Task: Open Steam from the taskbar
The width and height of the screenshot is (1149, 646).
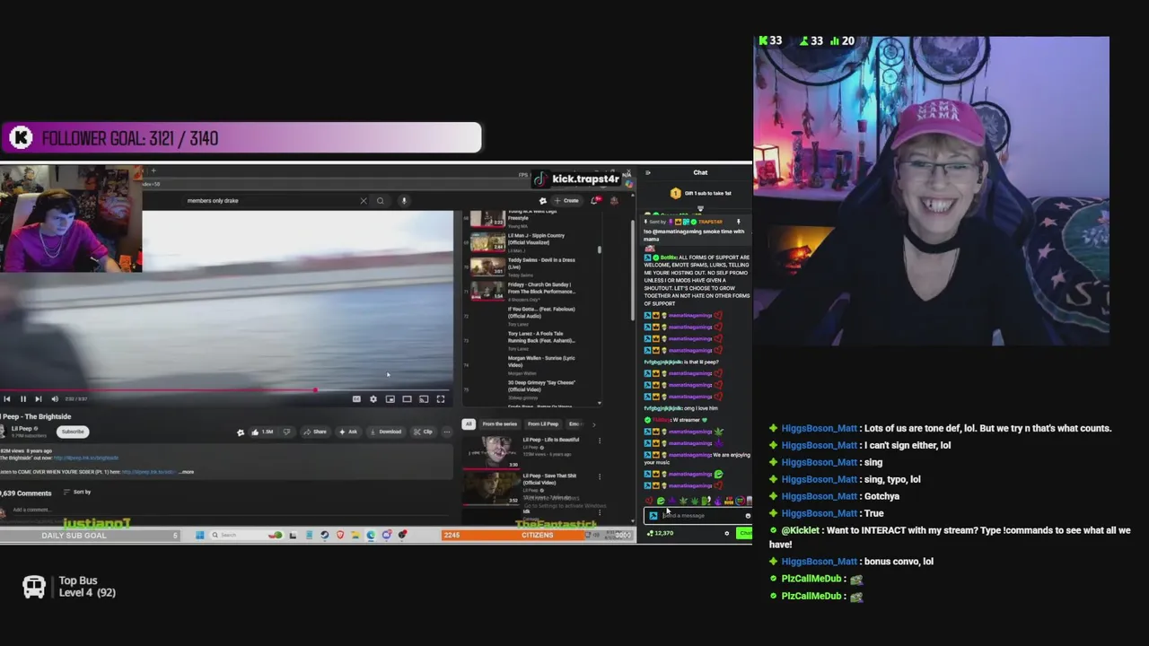Action: click(324, 536)
